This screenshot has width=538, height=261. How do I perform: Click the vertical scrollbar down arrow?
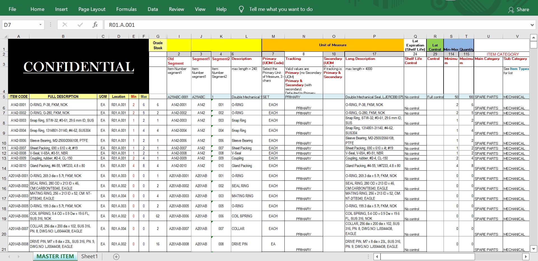point(534,249)
